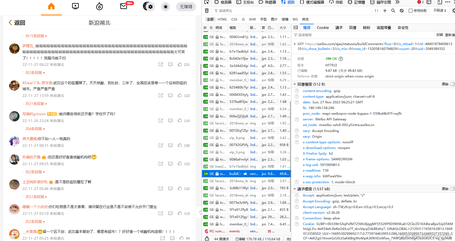Show more devtools tools chevron
Image resolution: width=455 pixels, height=241 pixels.
pos(397,2)
